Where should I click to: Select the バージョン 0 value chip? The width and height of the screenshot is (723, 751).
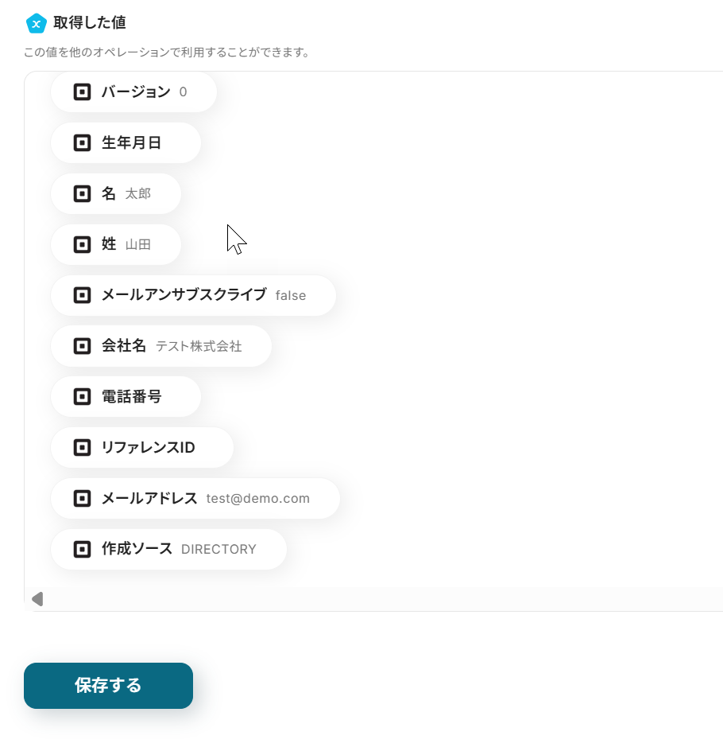(x=133, y=92)
